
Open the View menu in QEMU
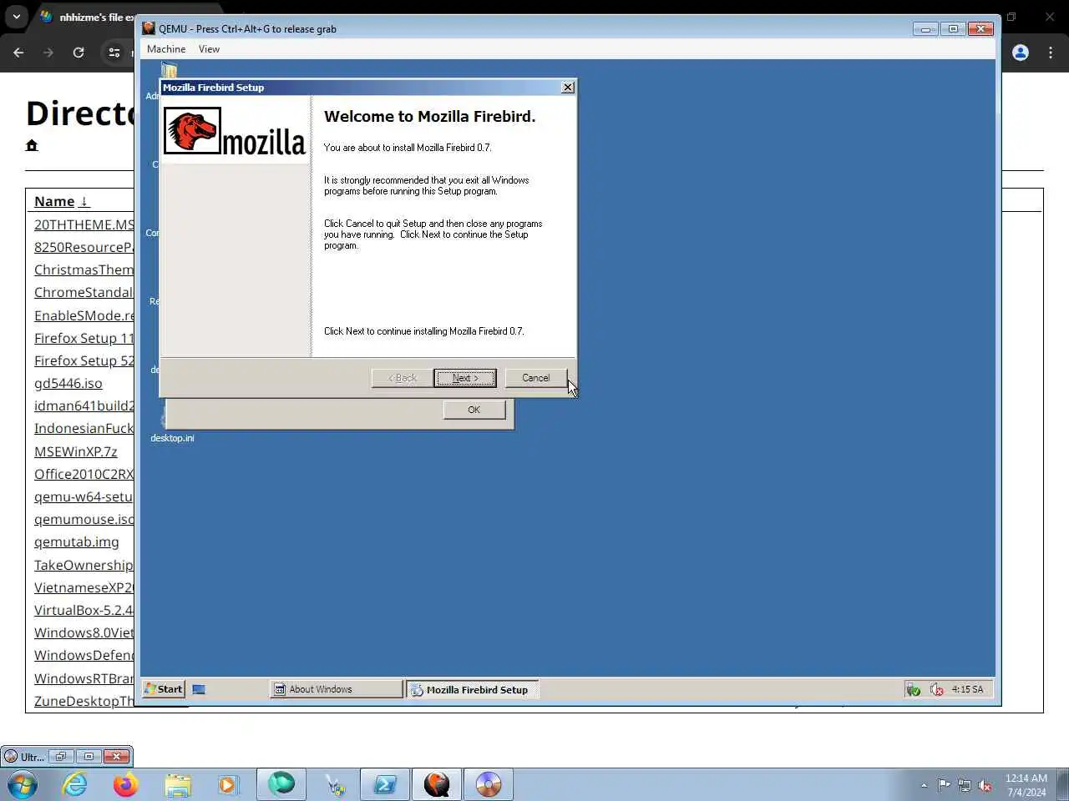[209, 49]
